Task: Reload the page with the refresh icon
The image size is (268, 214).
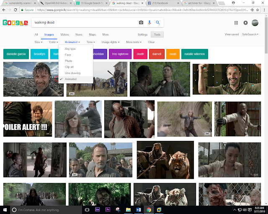Action: pos(15,10)
